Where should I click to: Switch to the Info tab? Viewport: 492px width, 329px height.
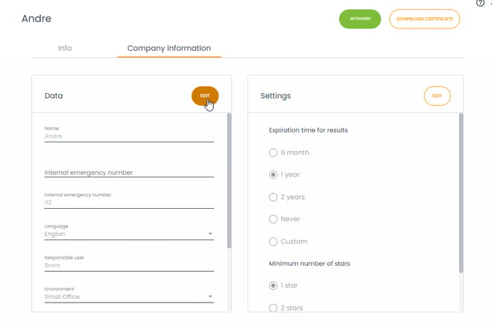[65, 49]
